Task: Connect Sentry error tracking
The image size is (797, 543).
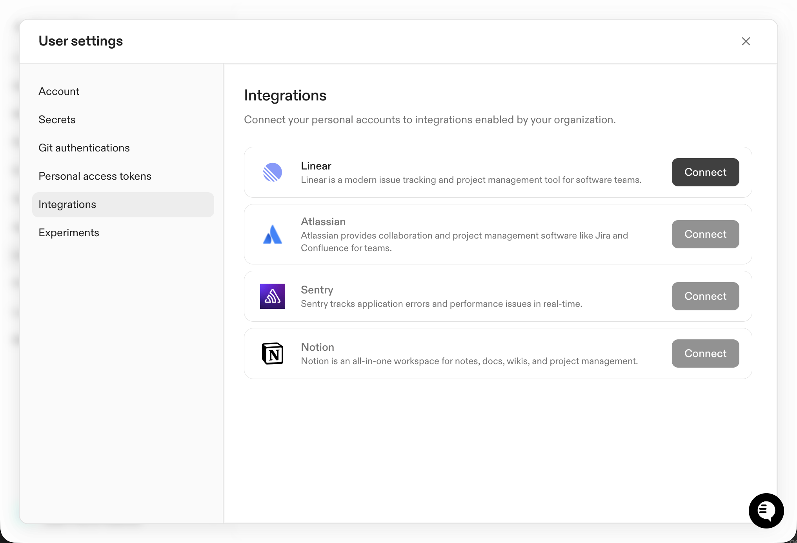Action: tap(705, 296)
